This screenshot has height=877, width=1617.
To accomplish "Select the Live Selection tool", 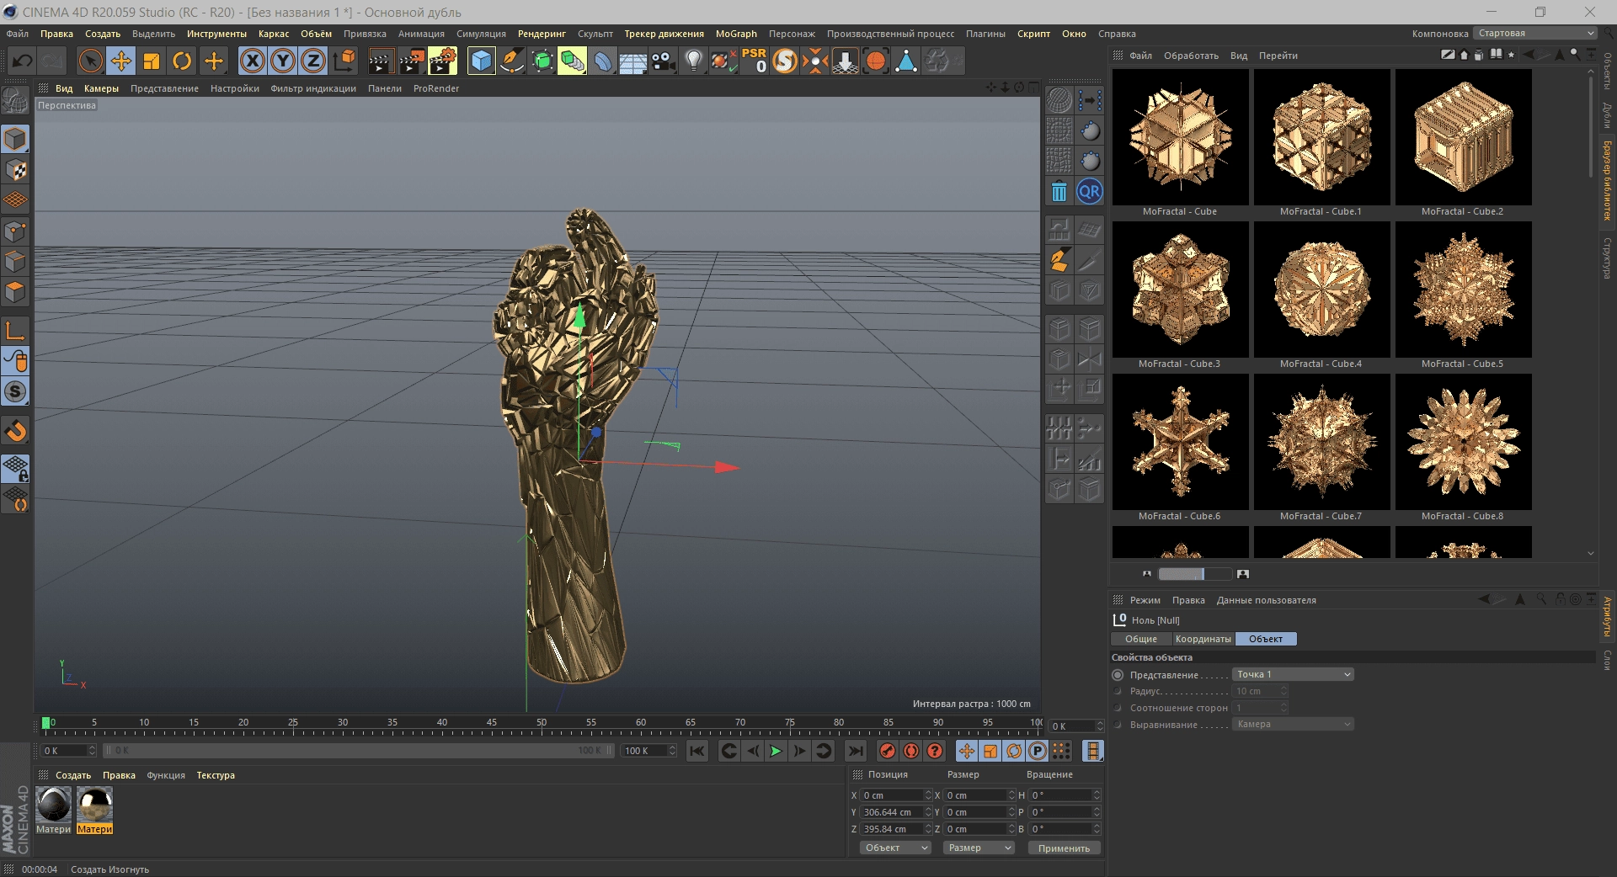I will (x=90, y=61).
